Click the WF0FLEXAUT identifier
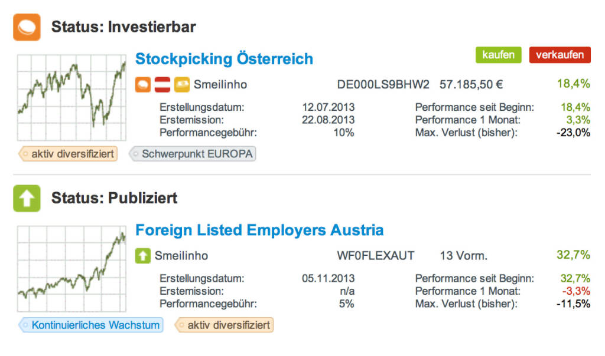 point(375,256)
